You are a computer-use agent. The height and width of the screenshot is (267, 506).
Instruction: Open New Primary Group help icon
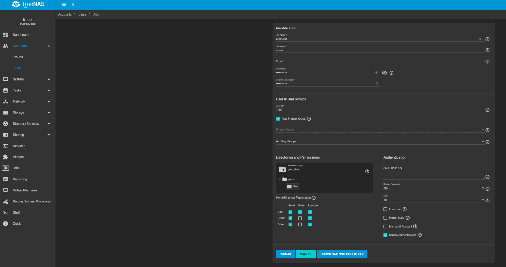click(x=309, y=119)
